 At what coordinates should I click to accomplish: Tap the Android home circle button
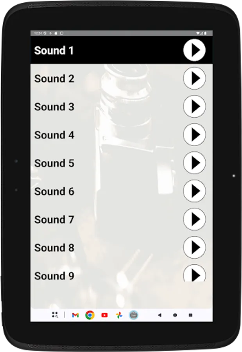pyautogui.click(x=175, y=315)
